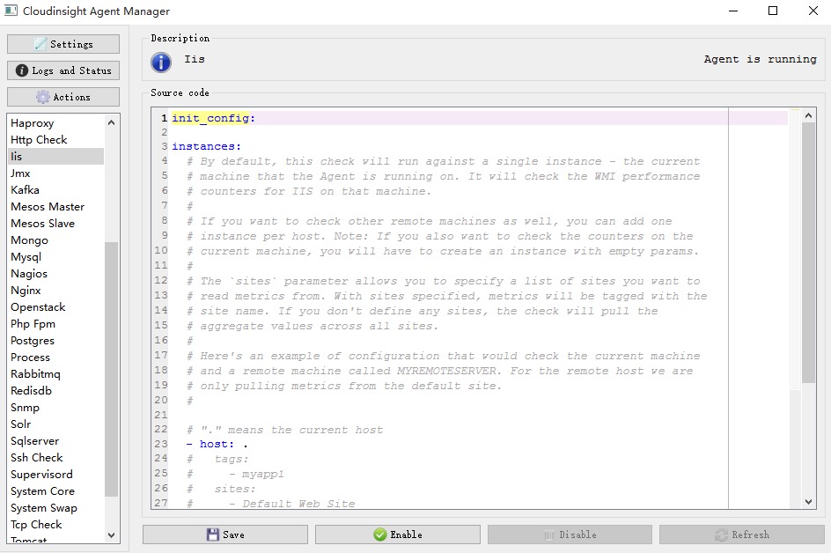Image resolution: width=831 pixels, height=553 pixels.
Task: Select Iis in the check list
Action: click(x=56, y=157)
